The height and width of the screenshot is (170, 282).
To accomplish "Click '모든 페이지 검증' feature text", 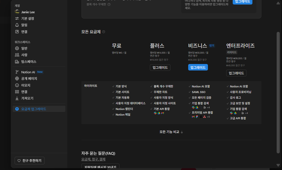I will (201, 98).
